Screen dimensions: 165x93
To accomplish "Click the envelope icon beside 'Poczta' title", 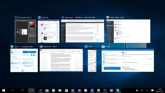I will pos(103,46).
